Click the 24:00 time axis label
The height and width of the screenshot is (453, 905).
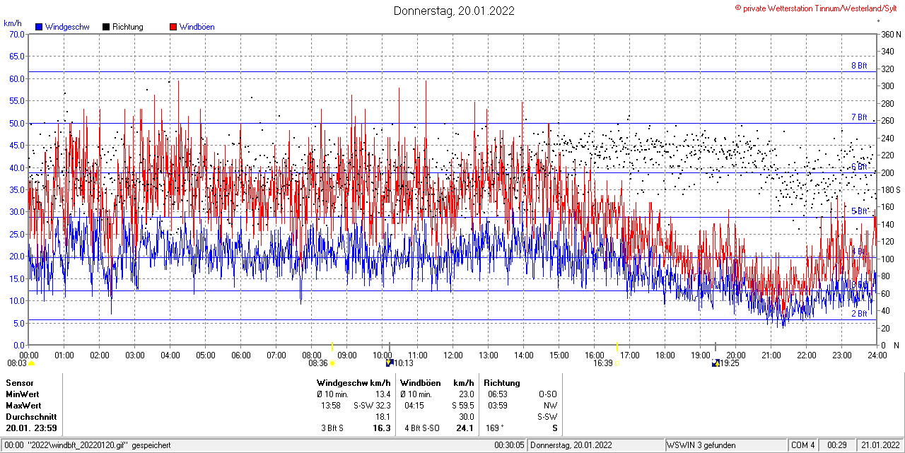click(x=877, y=355)
